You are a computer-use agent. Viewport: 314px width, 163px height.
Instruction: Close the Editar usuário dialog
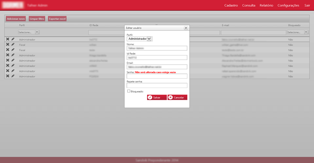point(186,28)
